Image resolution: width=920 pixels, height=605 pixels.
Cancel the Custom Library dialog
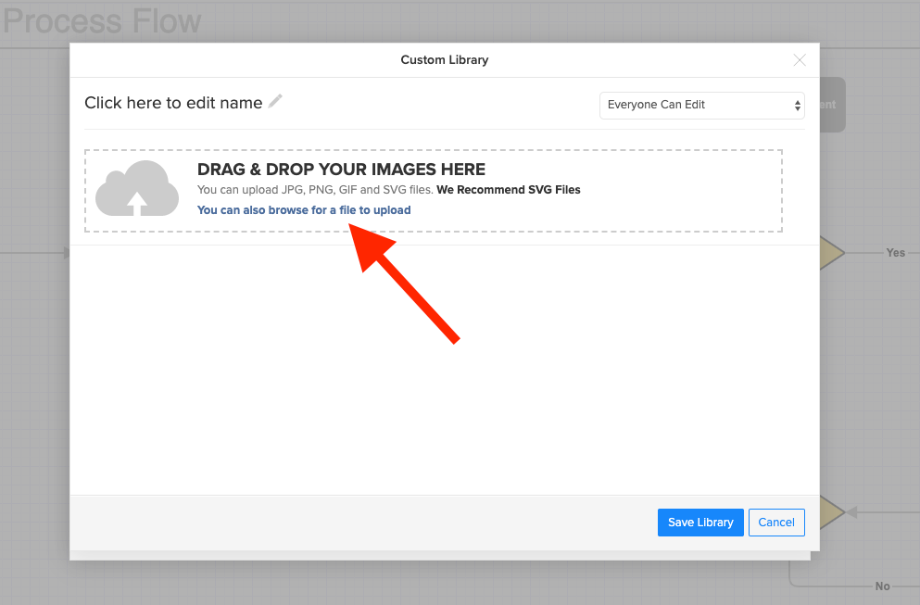776,523
